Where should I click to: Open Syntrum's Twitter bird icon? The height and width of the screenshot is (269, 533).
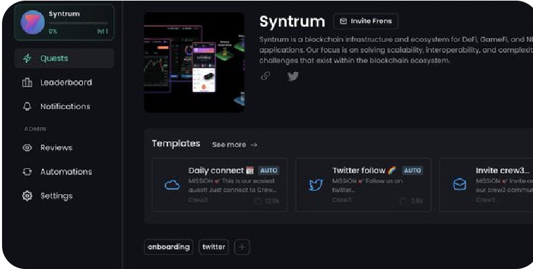pos(293,76)
